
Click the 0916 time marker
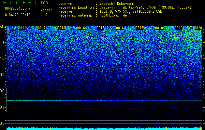pyautogui.click(x=120, y=28)
